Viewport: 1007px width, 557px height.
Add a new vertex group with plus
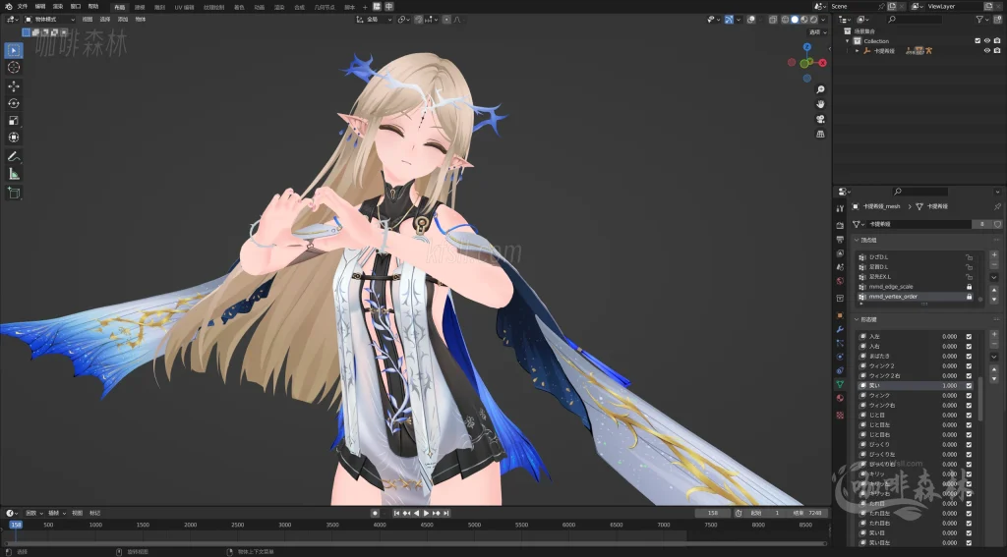pyautogui.click(x=994, y=254)
